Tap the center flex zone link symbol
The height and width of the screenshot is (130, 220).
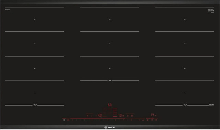tap(110, 80)
